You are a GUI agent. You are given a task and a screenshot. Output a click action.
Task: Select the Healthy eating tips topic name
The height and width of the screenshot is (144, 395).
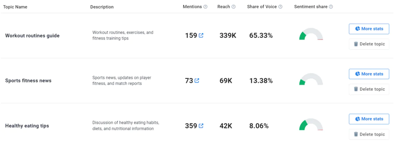(x=27, y=125)
